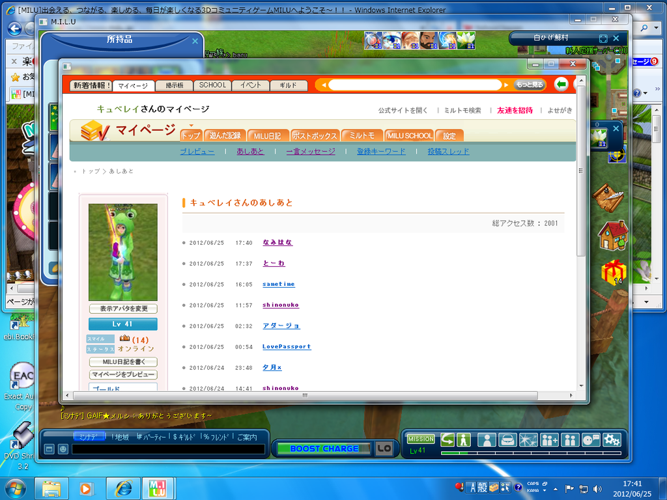Image resolution: width=667 pixels, height=500 pixels.
Task: Click the chat text input field
Action: click(168, 449)
